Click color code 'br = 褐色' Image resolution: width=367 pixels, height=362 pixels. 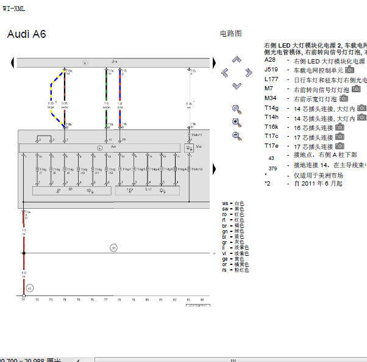[x=233, y=226]
